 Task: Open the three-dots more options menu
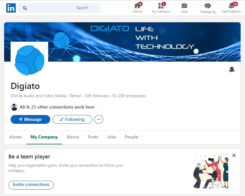pos(99,119)
